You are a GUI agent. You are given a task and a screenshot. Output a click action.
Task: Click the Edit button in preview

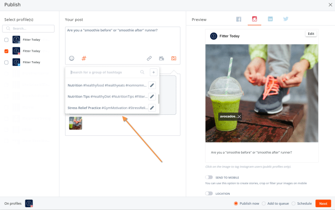click(311, 33)
